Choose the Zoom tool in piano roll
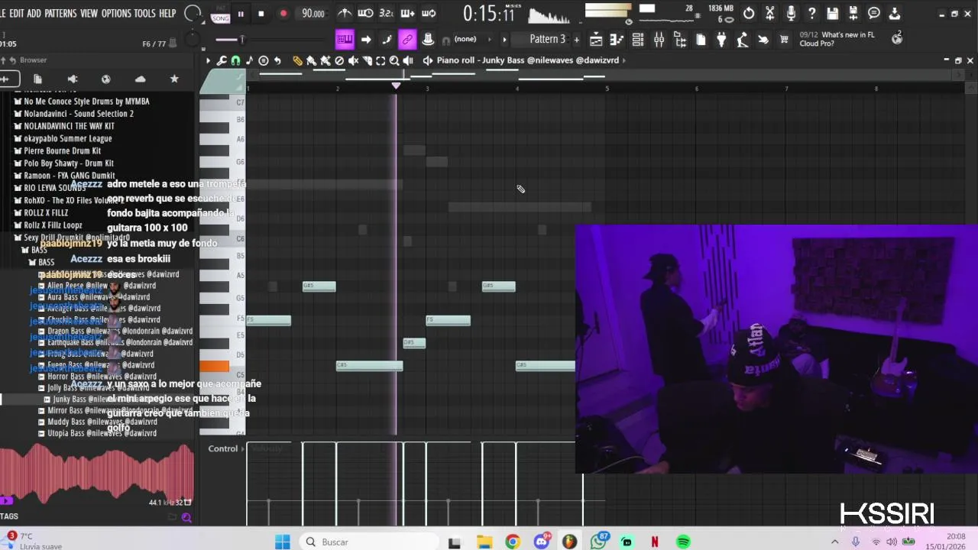 394,60
